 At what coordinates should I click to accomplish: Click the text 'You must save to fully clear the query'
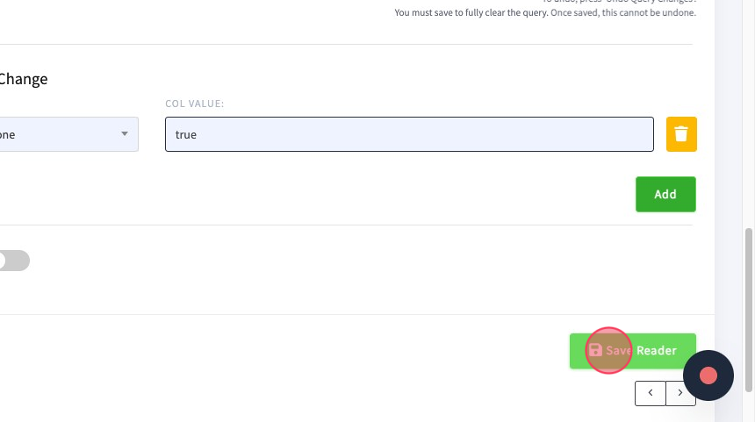[471, 12]
